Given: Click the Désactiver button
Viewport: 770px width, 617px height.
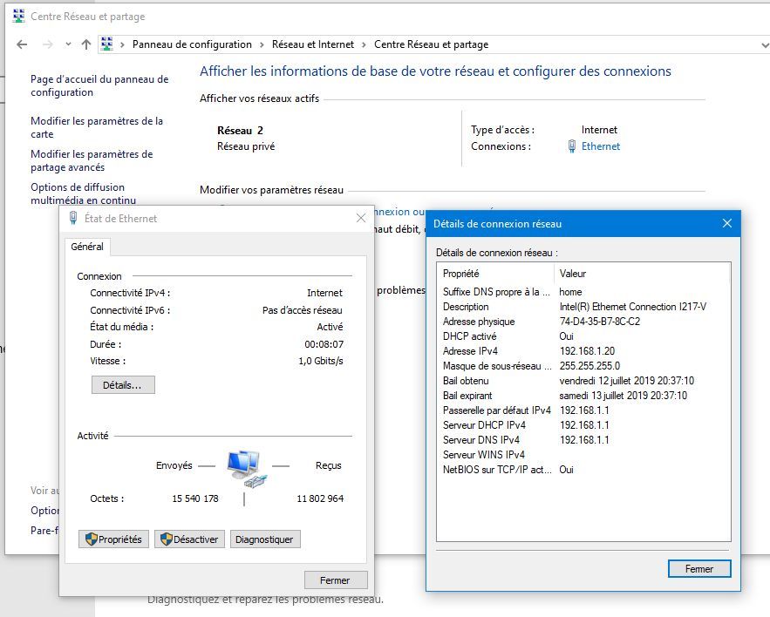Looking at the screenshot, I should coord(189,539).
